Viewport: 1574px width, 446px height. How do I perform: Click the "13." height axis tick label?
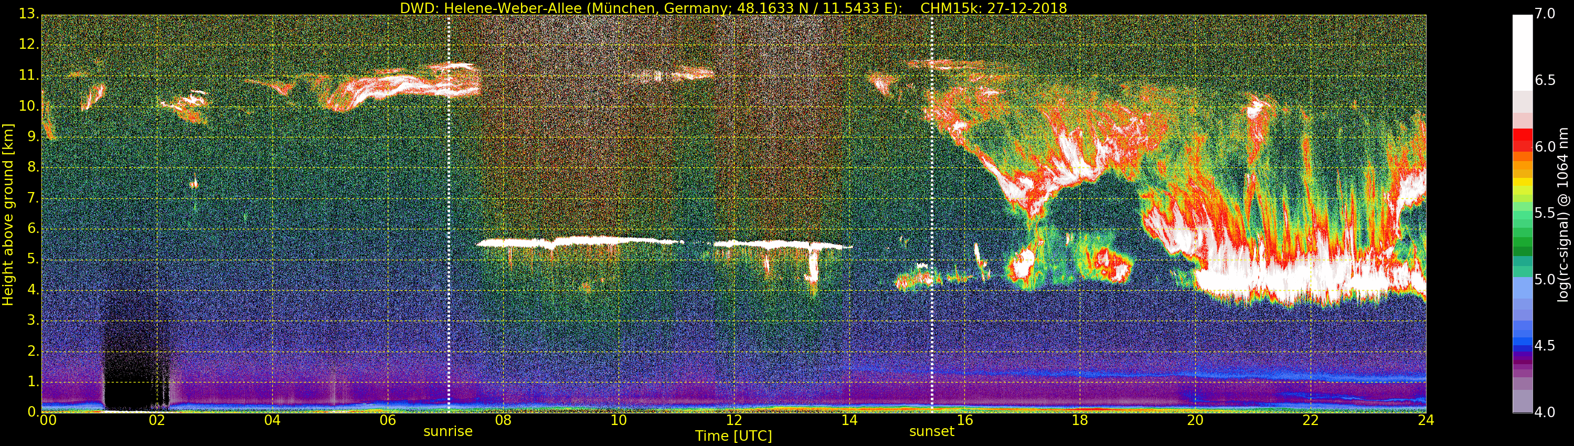29,14
